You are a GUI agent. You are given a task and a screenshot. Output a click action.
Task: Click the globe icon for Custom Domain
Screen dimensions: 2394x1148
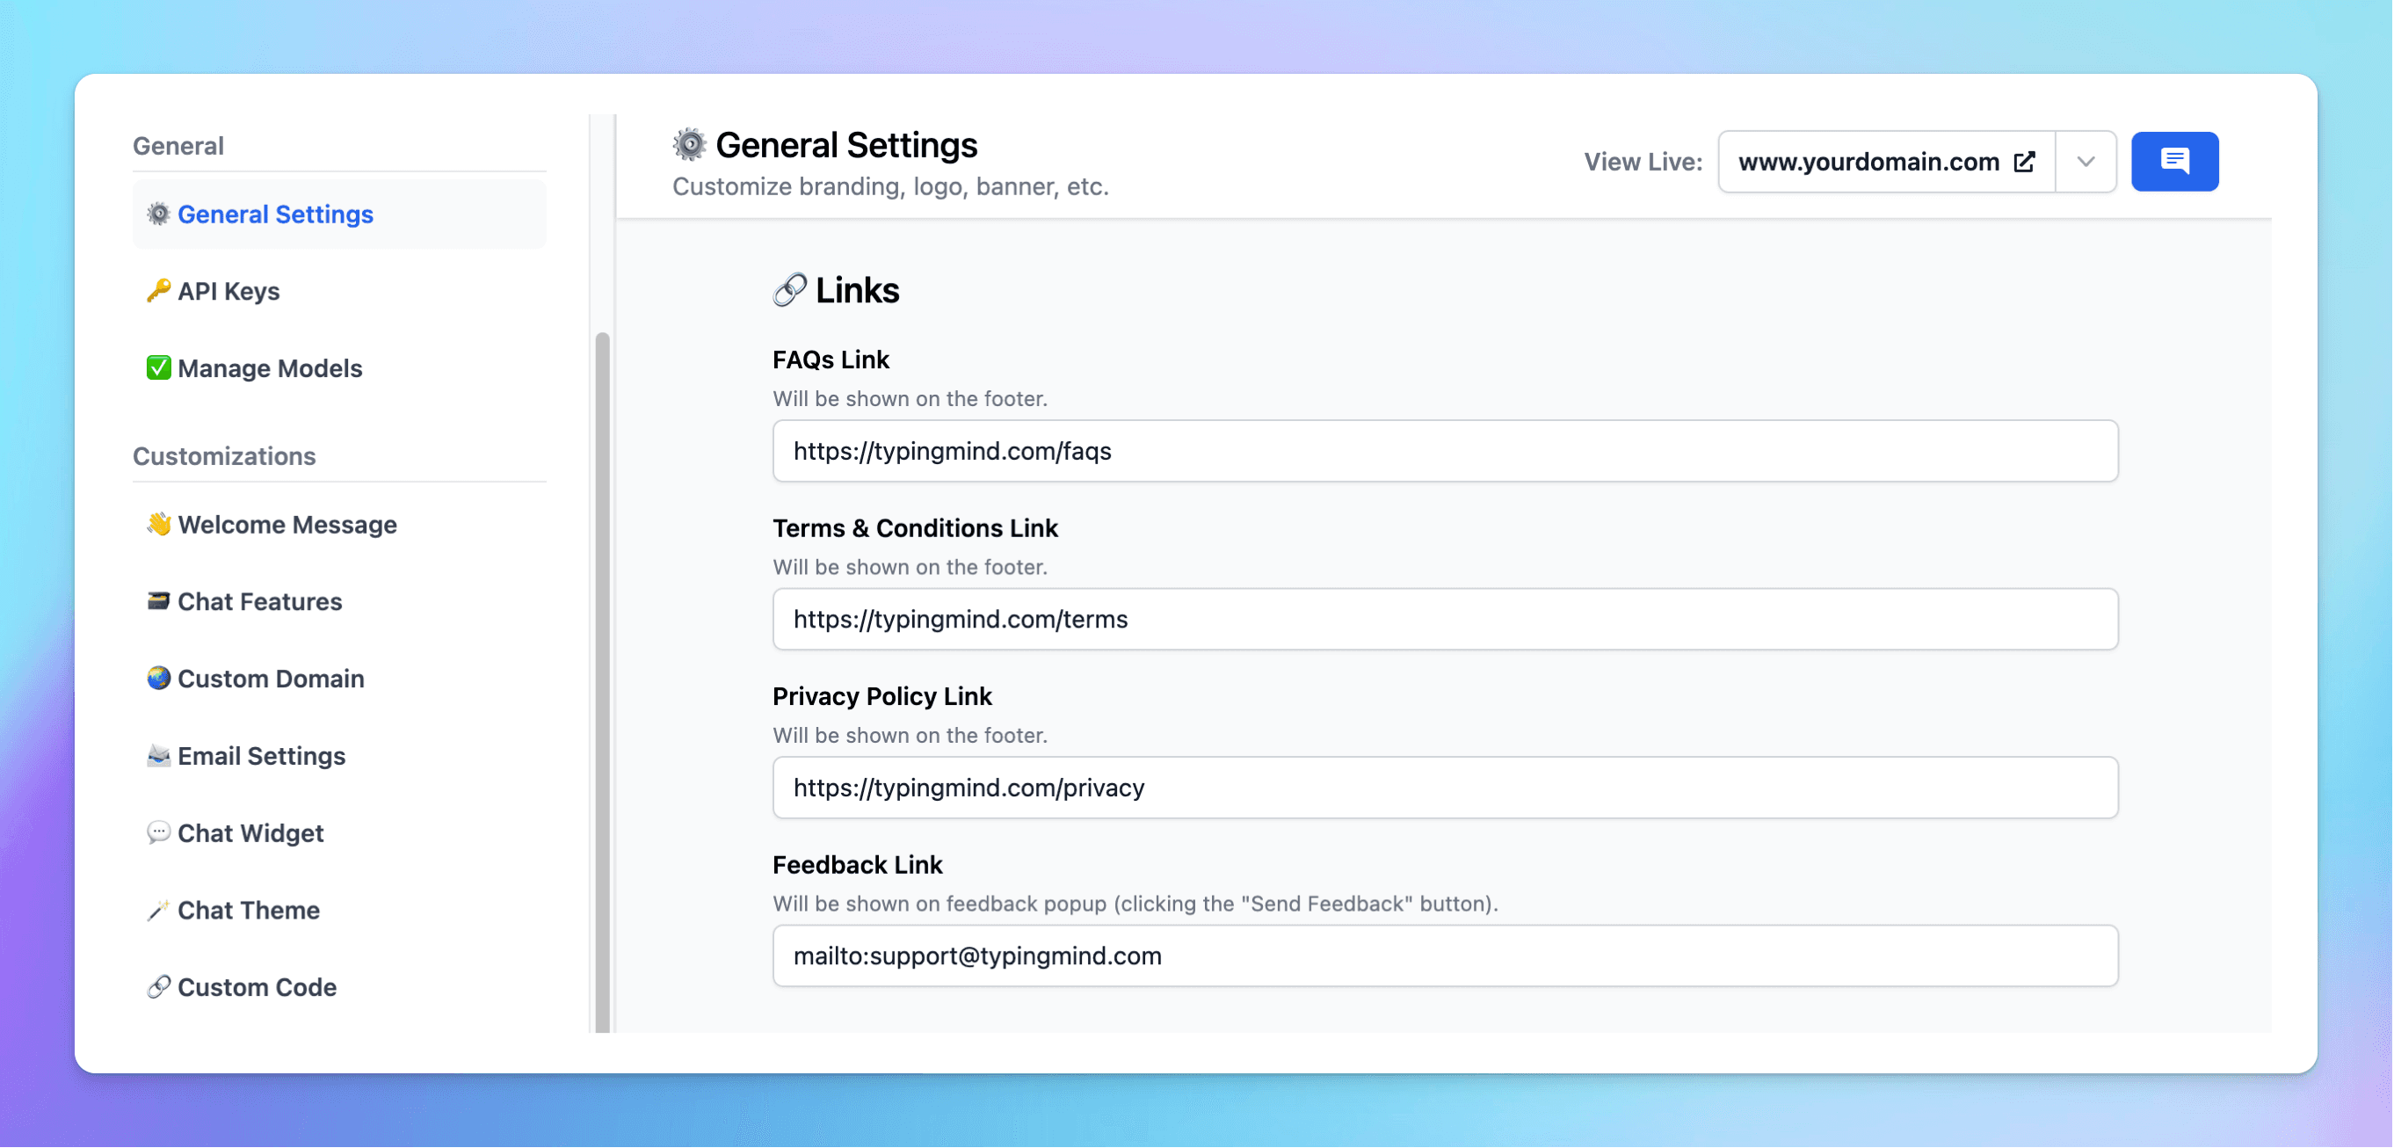point(158,679)
